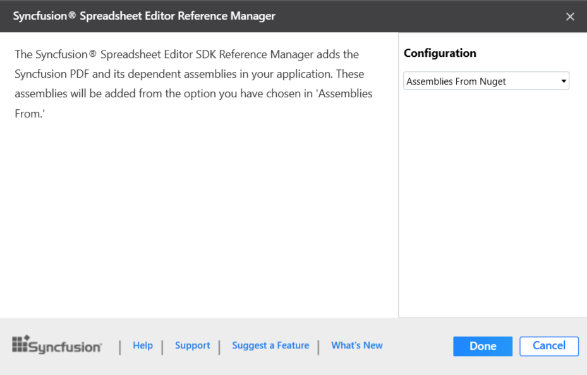Confirm assembly references with Done
Screen dimensions: 587x375
click(x=482, y=346)
